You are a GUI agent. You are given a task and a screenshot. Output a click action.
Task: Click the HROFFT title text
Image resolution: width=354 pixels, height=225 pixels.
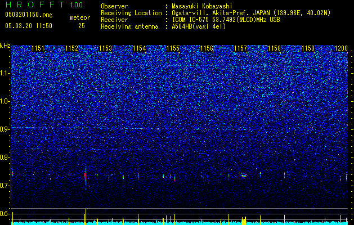point(35,4)
